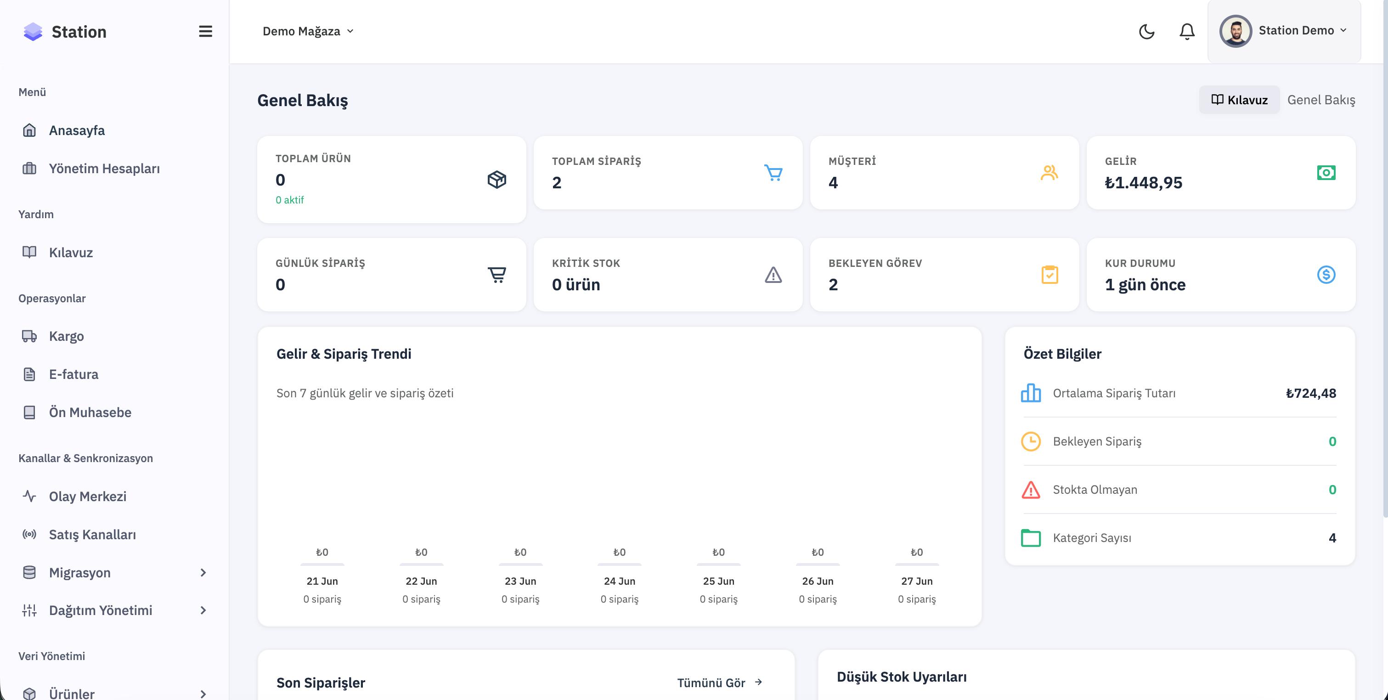
Task: Click the Olay Merkezi activity icon
Action: 29,496
